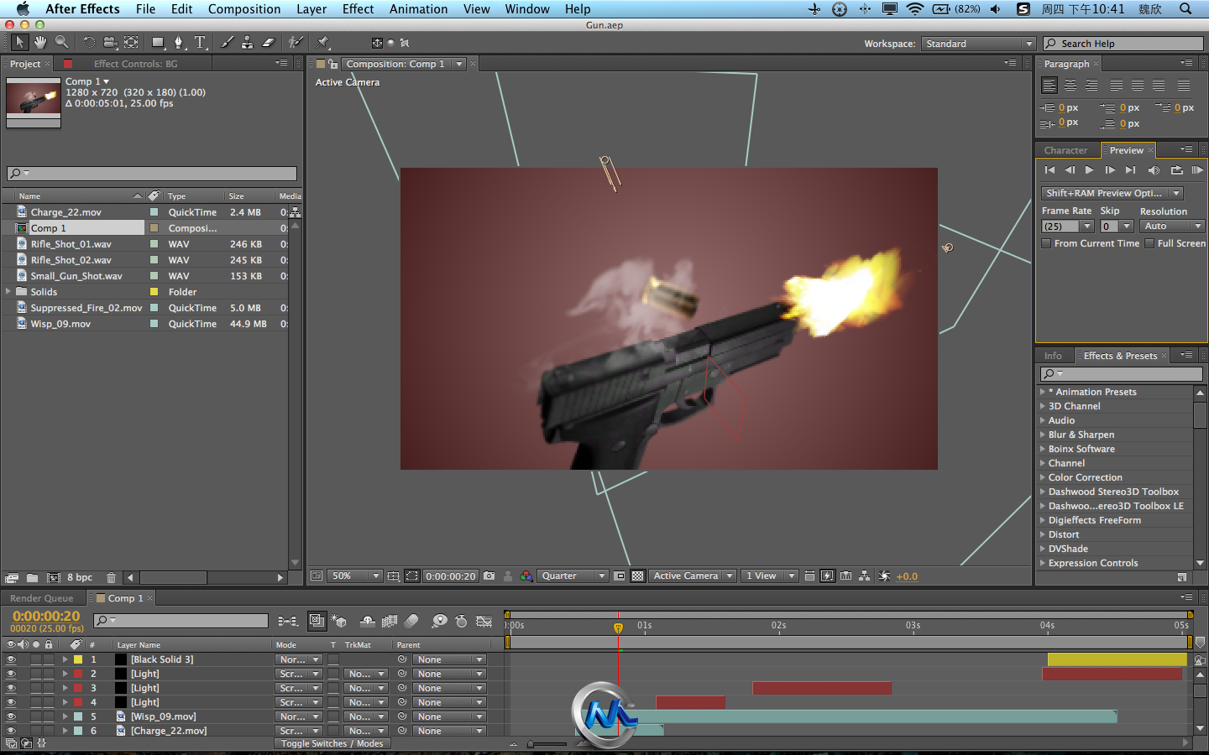Hide the Wisp_09.mov layer
This screenshot has width=1209, height=755.
click(11, 716)
